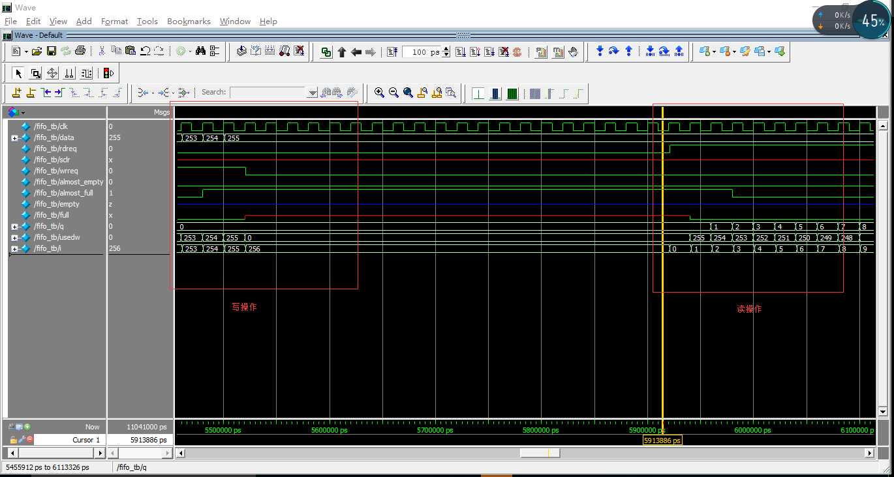Select the /fifo_tb/wrreq signal name
Image resolution: width=894 pixels, height=477 pixels.
(x=55, y=171)
